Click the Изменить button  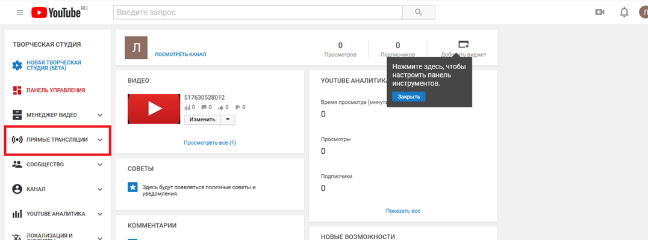tap(202, 119)
